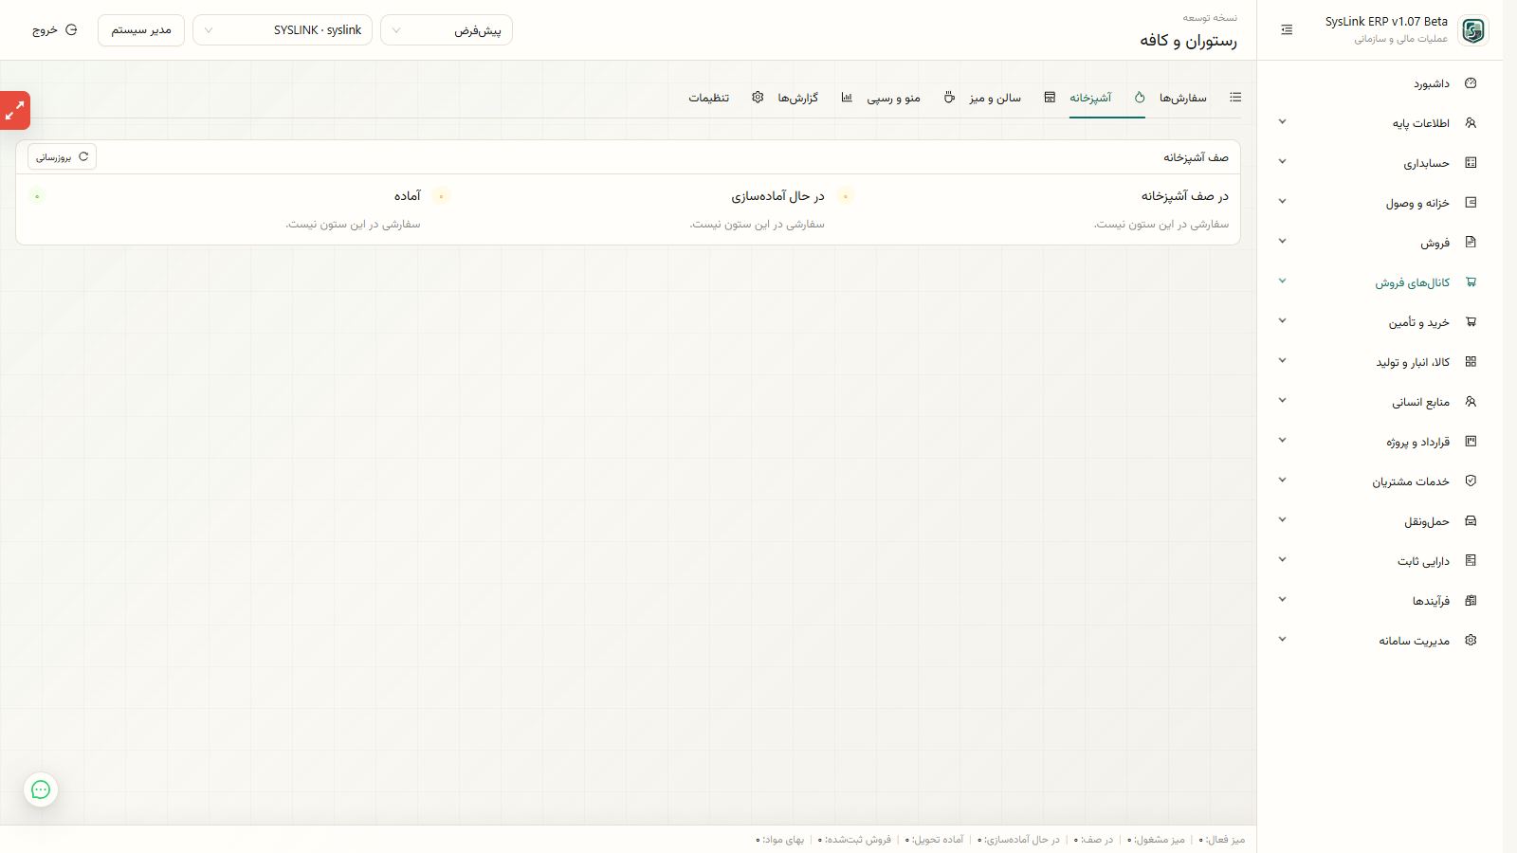Open the سالن و میز tab
The height and width of the screenshot is (853, 1517).
1013,98
